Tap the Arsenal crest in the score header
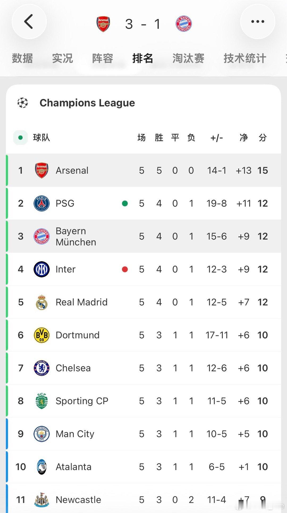Image resolution: width=287 pixels, height=513 pixels. pos(103,24)
